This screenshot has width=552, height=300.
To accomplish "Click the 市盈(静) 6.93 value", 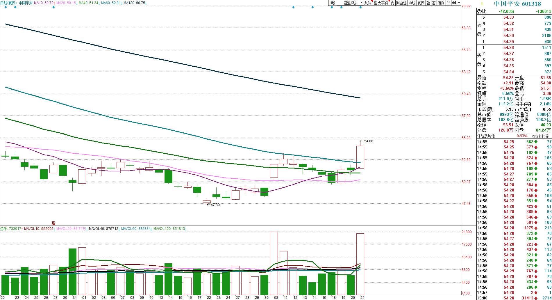I will [510, 109].
